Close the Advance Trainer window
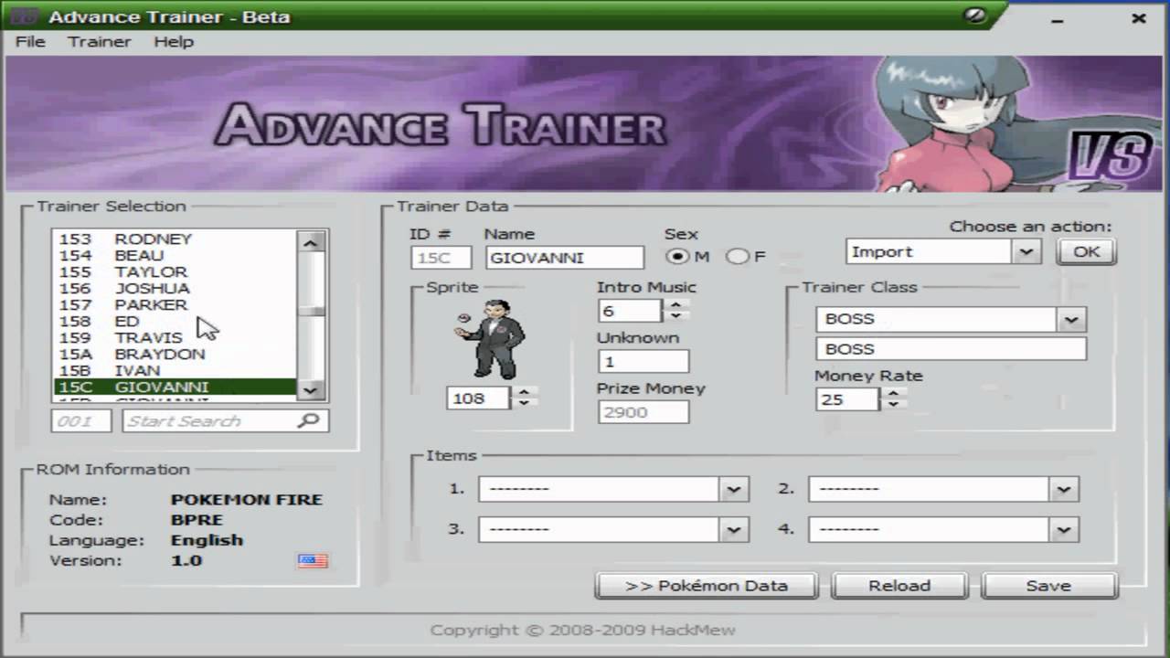The height and width of the screenshot is (658, 1170). [1139, 17]
